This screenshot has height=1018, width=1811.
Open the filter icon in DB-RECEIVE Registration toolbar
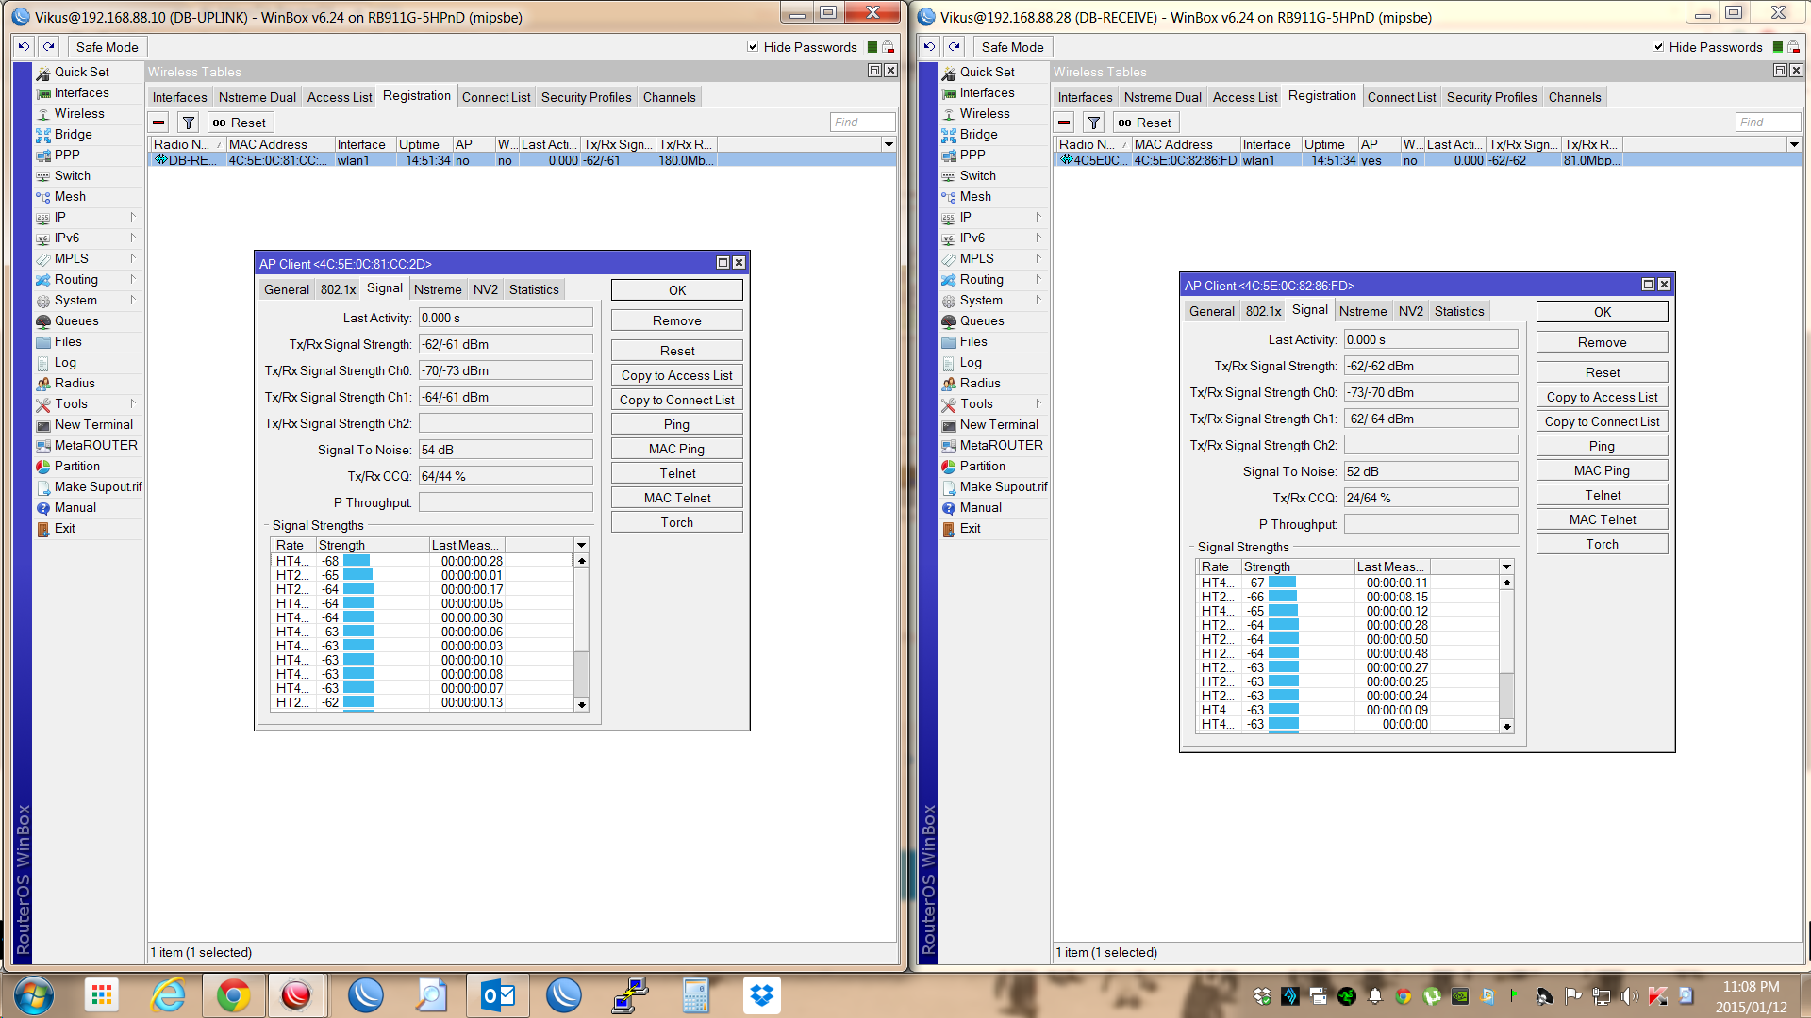pyautogui.click(x=1094, y=123)
